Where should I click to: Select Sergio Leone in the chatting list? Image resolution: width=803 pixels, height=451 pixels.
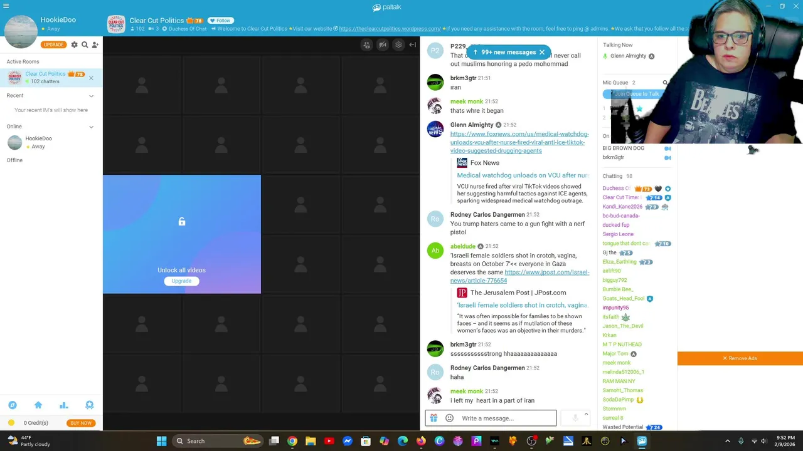[x=618, y=234]
